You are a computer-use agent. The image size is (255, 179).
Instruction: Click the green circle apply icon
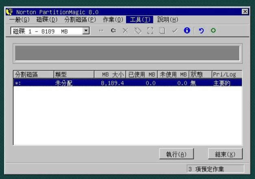coord(213,31)
